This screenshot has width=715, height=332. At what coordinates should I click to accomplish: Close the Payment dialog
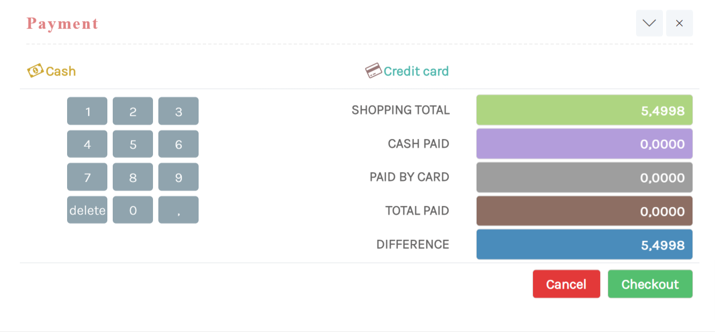click(680, 23)
